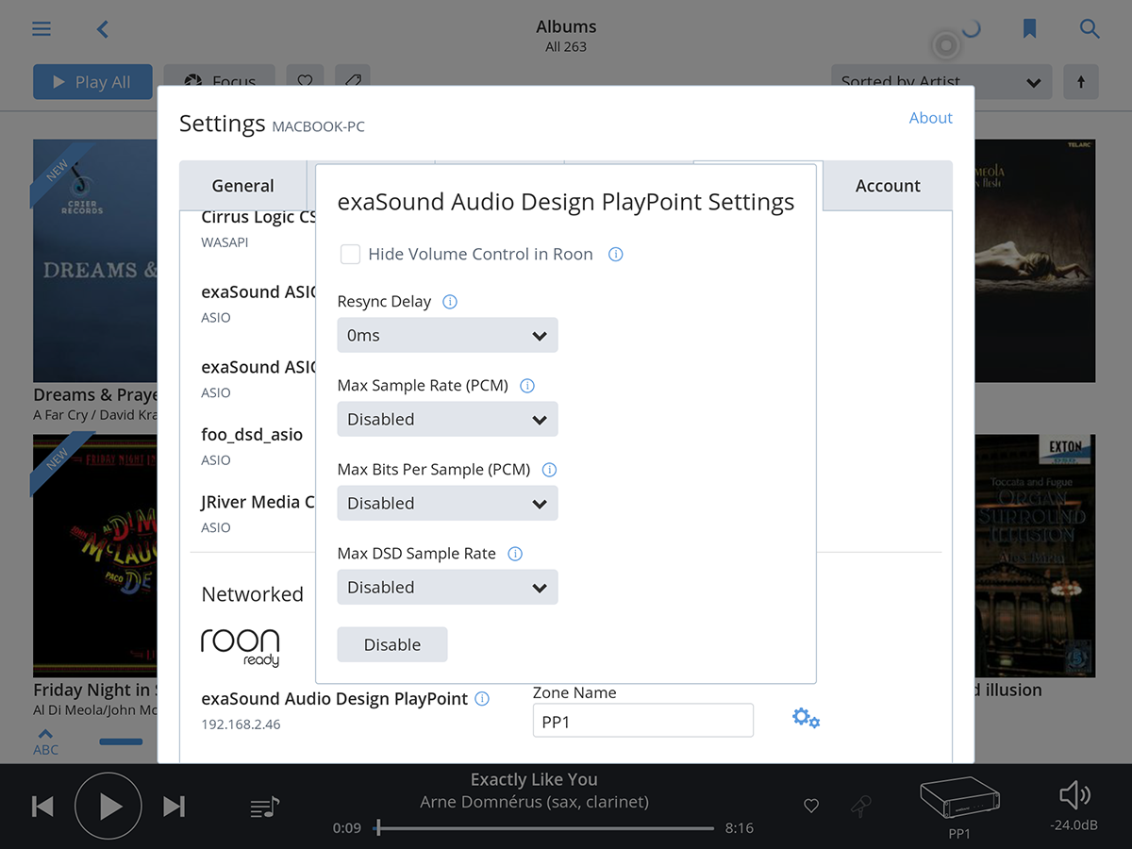Screen dimensions: 1132x849
Task: Show info for Max Bits Per Sample
Action: [x=549, y=470]
